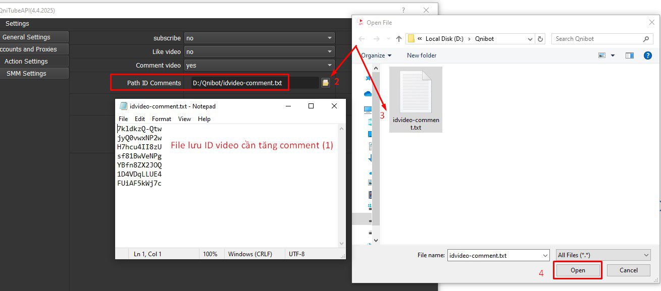Create a New folder in Qnibot

click(422, 55)
